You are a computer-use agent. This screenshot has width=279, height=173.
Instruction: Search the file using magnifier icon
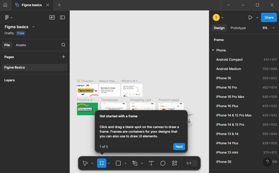point(63,45)
